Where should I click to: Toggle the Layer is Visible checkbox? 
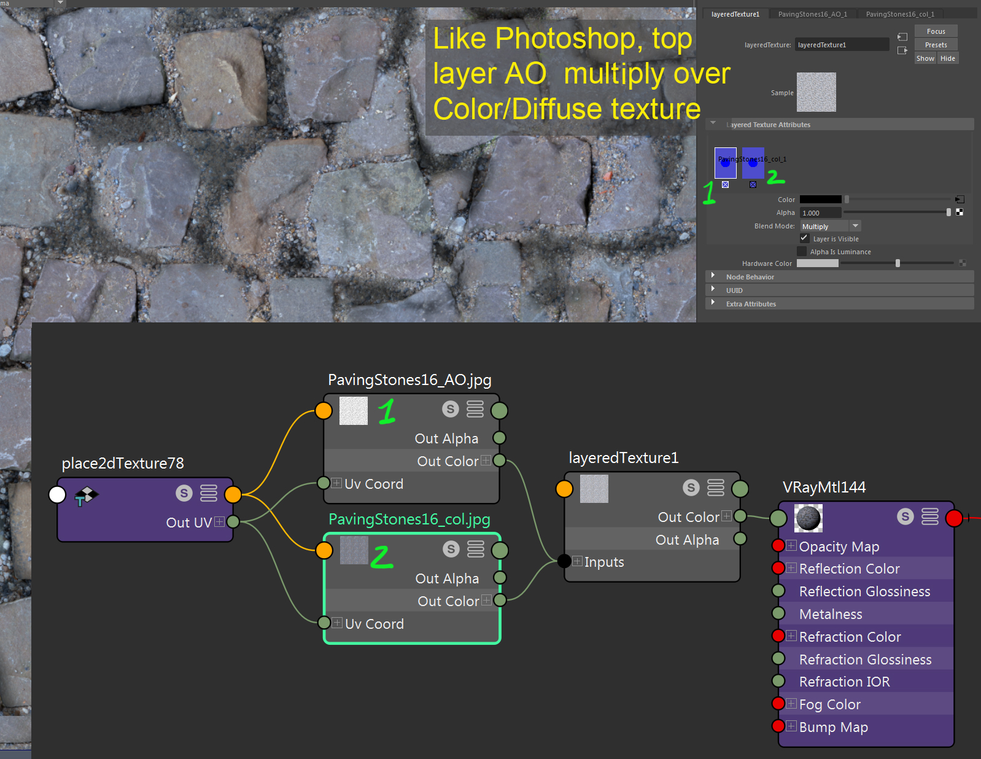(804, 238)
